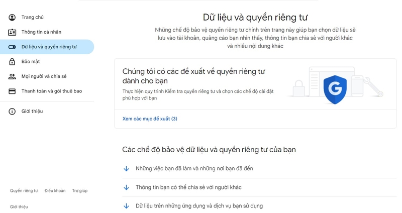The image size is (402, 213).
Task: Open Quyền riêng tư footer link
Action: [24, 191]
